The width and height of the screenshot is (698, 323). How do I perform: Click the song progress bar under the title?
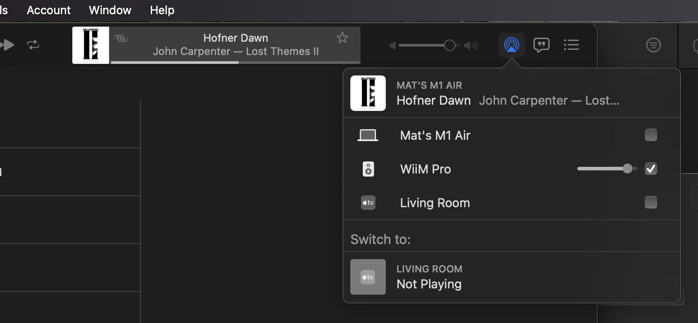(235, 63)
